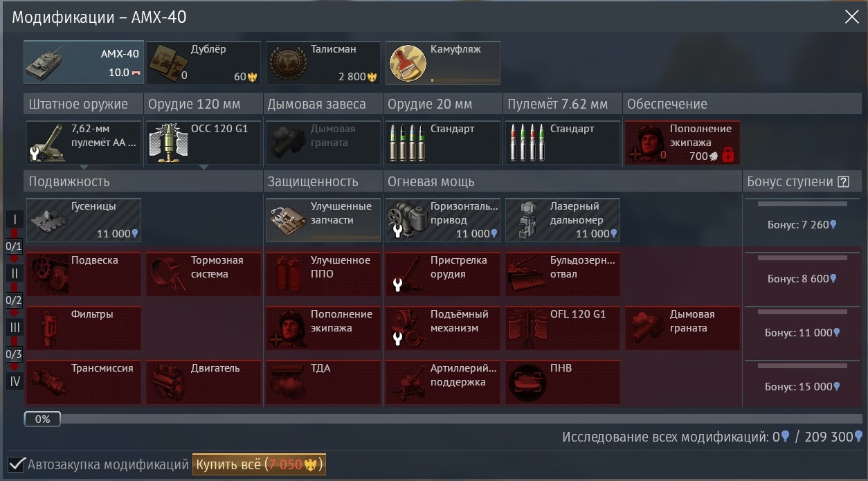Open the Лазерный дальномер modification
Viewport: 868px width, 481px height.
[562, 220]
